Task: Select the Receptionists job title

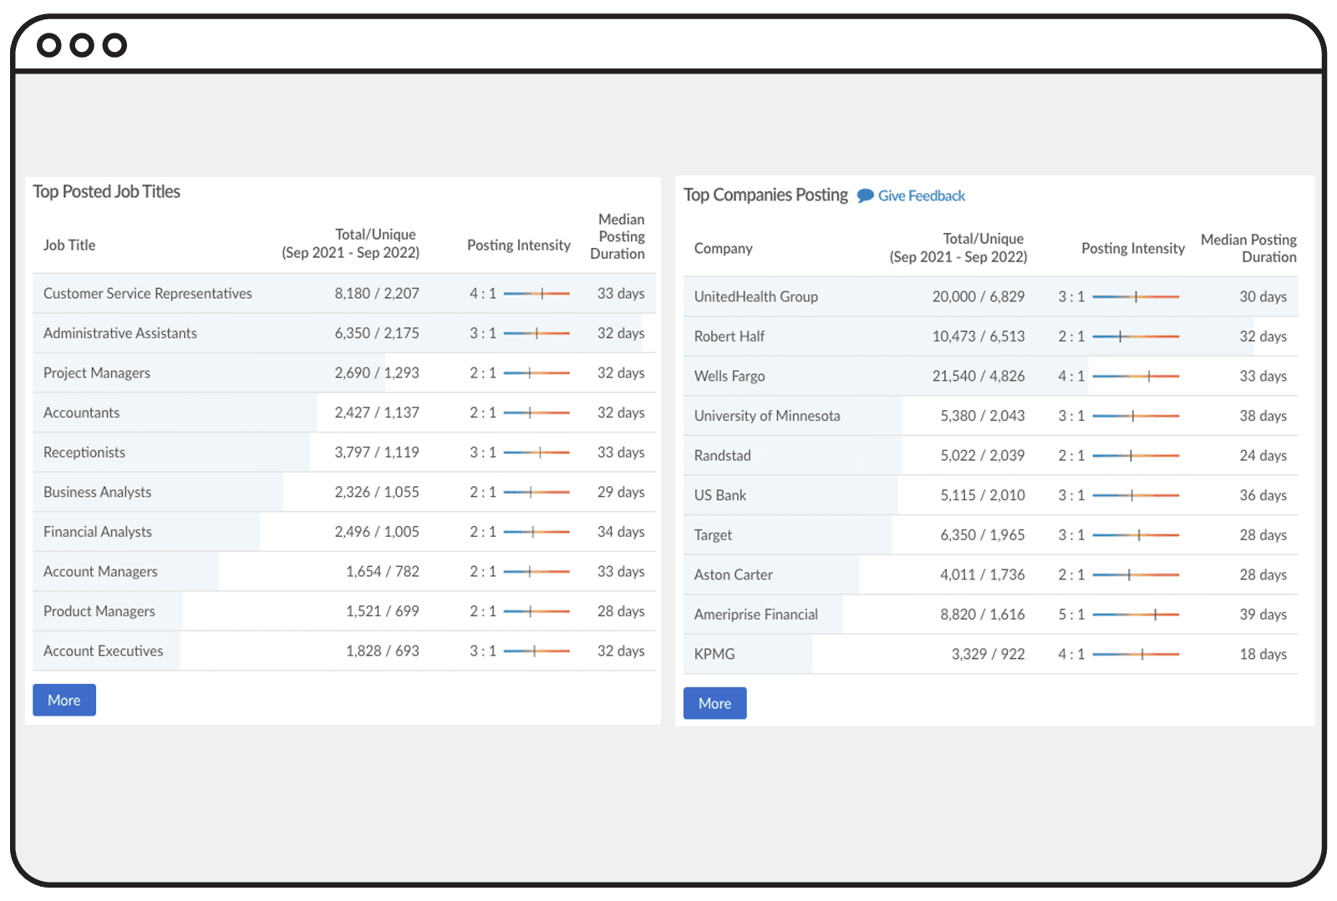Action: coord(84,453)
